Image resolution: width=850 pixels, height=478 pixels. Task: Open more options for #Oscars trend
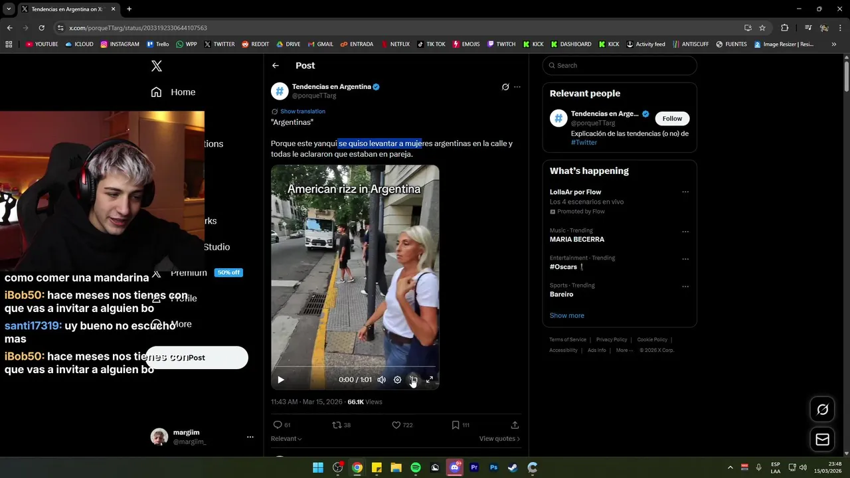tap(685, 259)
